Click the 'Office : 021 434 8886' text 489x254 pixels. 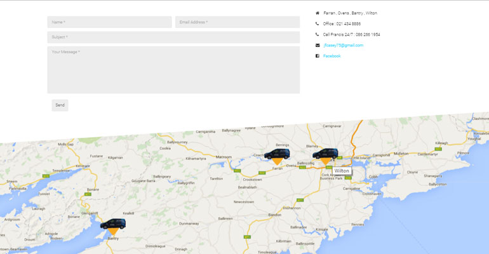(342, 23)
